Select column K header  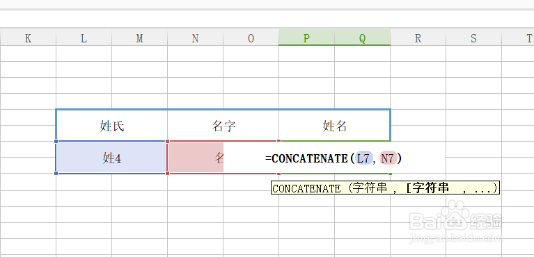28,38
